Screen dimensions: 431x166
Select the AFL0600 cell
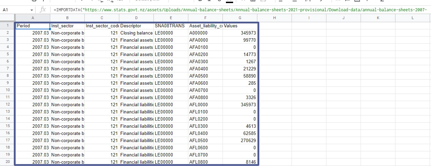tap(205, 148)
